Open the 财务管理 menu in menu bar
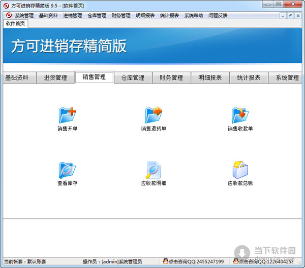 [121, 16]
